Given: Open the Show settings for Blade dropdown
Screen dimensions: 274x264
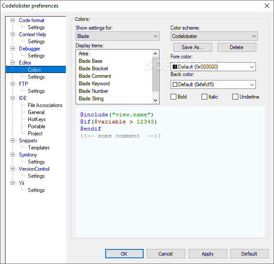Looking at the screenshot, I should click(118, 36).
